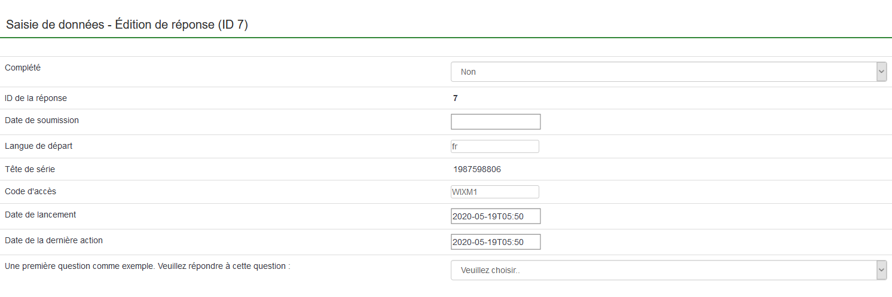Click the Langue de départ label
This screenshot has height=297, width=892.
coord(38,146)
